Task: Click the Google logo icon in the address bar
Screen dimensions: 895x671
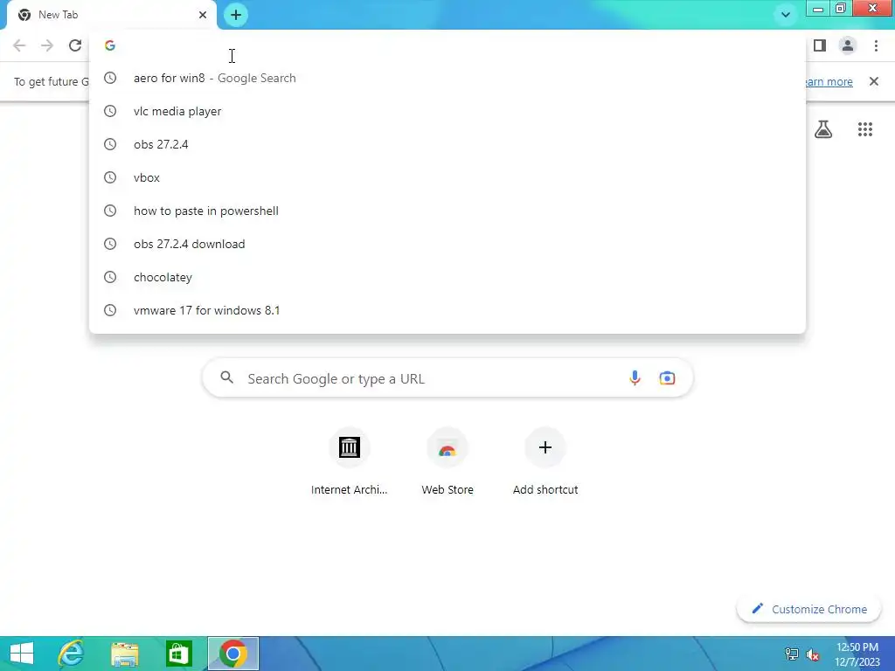Action: pos(110,45)
